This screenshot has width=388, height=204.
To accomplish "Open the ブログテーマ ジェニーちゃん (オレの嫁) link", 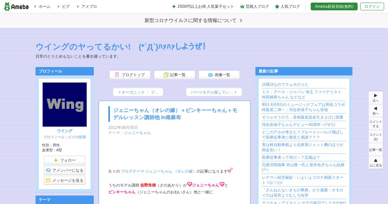I will pyautogui.click(x=158, y=171).
